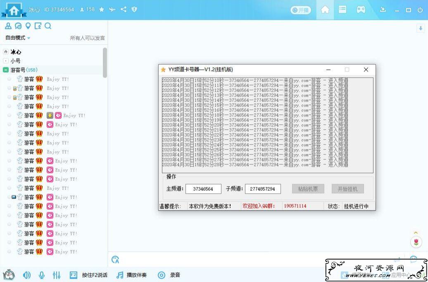428x282 pixels.
Task: Click 欢迎加入QQ群 status text
Action: pyautogui.click(x=259, y=206)
